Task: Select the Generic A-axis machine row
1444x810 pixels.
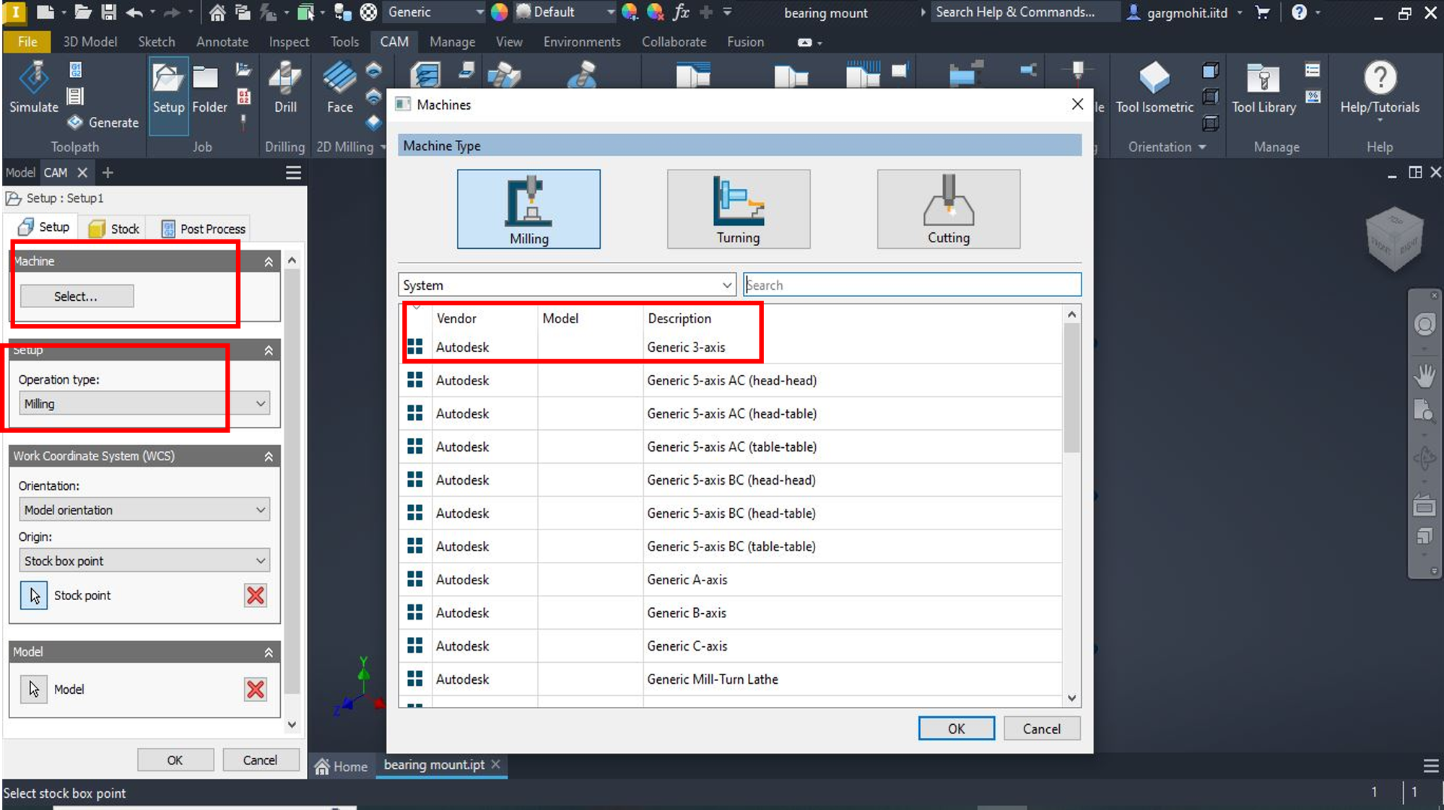Action: point(731,579)
